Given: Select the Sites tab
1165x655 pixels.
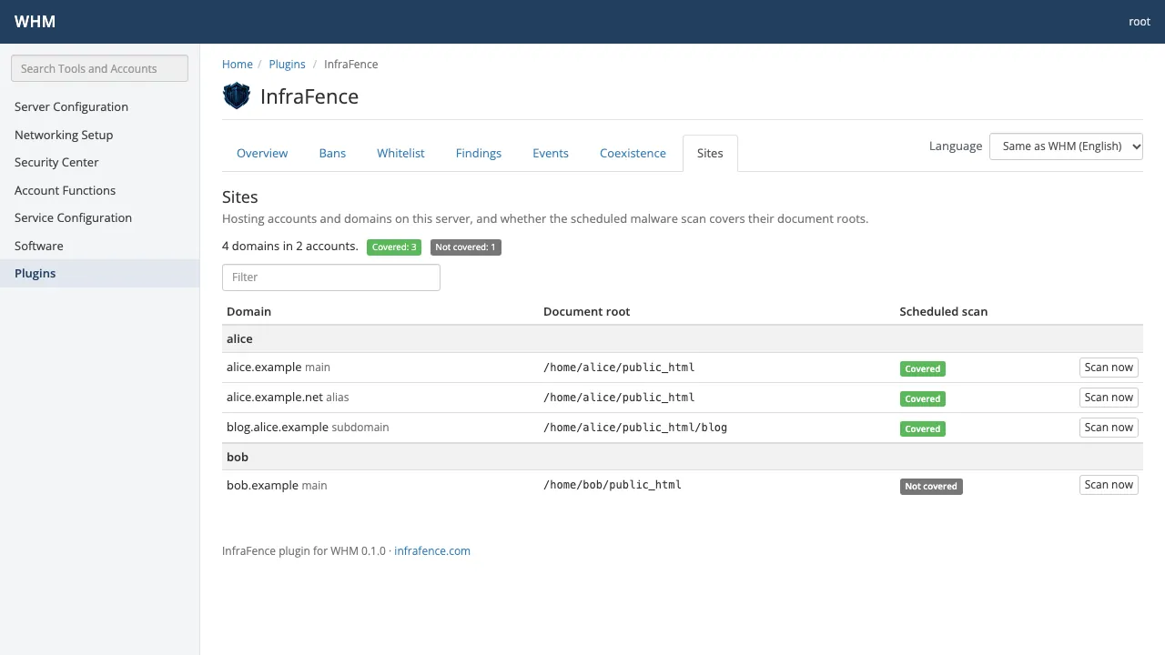Looking at the screenshot, I should pyautogui.click(x=710, y=153).
